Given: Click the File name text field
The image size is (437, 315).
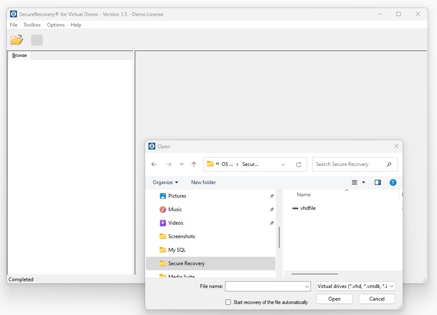Looking at the screenshot, I should [x=264, y=286].
